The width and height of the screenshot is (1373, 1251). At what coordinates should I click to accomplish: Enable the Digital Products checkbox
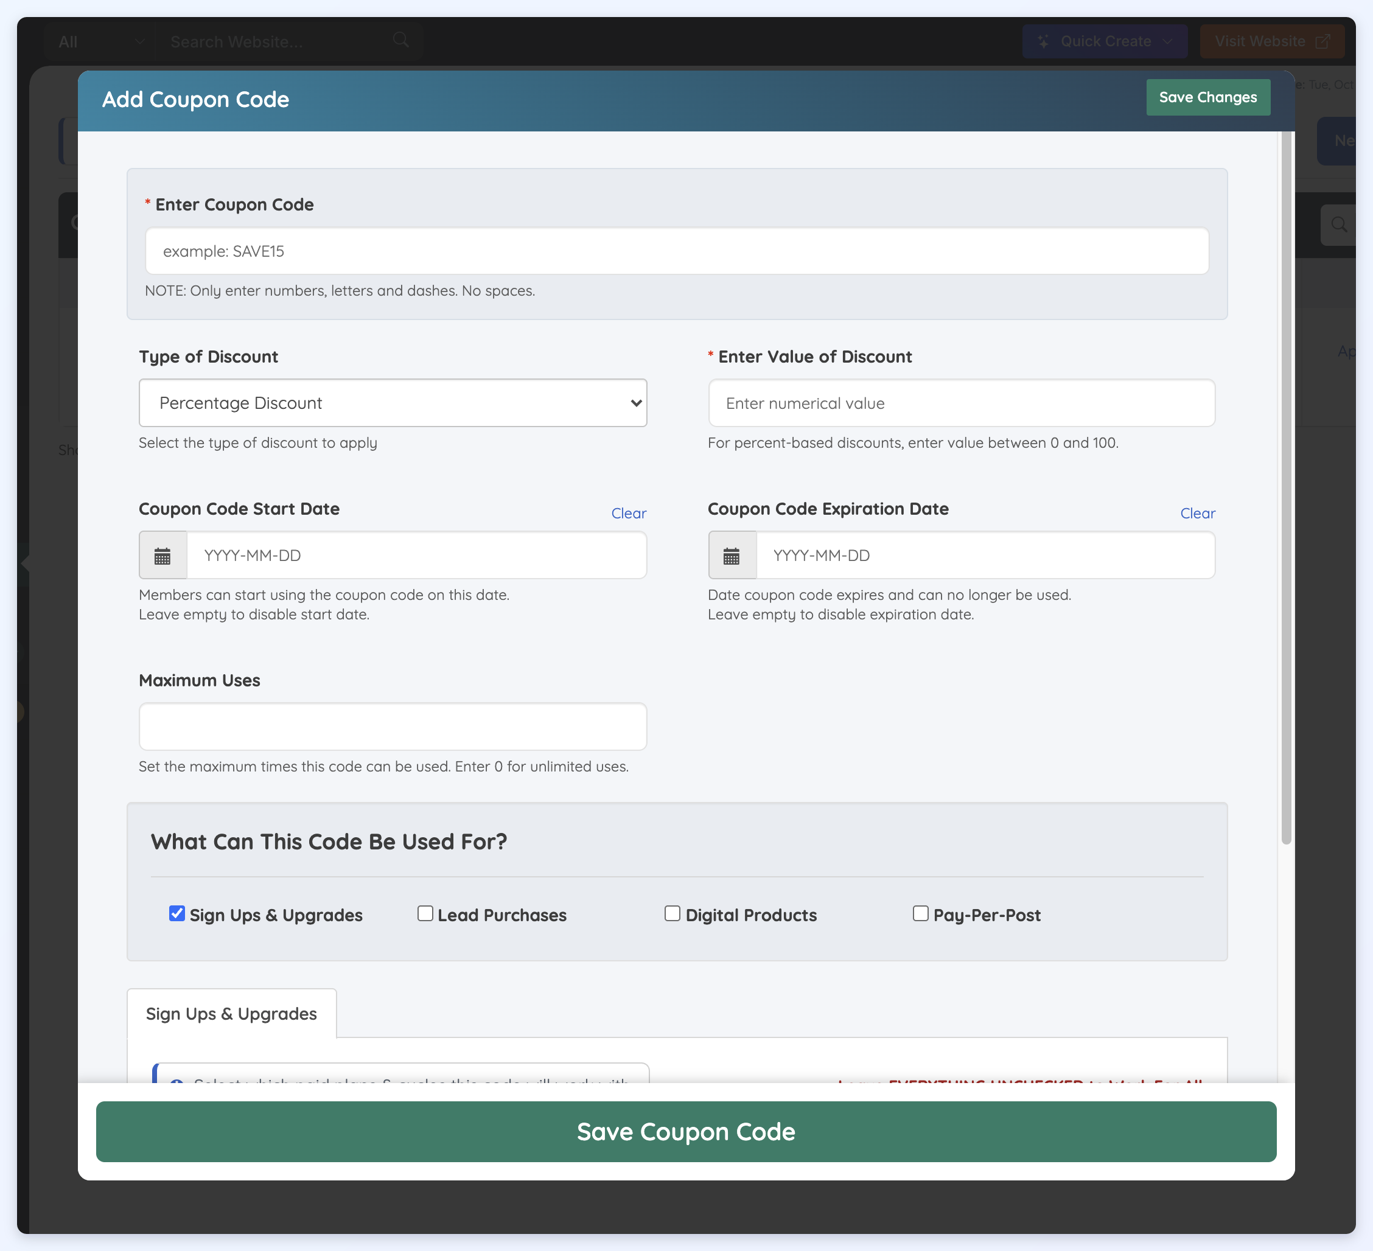click(x=672, y=913)
